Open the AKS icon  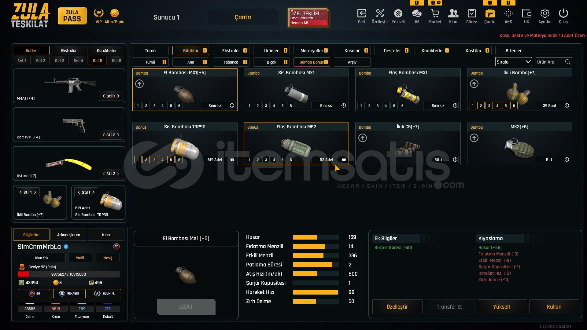[508, 13]
